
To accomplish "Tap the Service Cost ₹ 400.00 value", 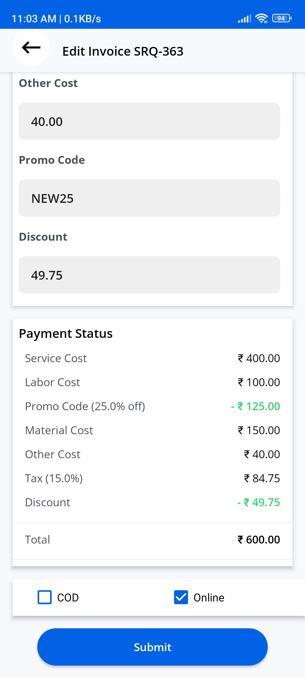I will click(x=258, y=358).
